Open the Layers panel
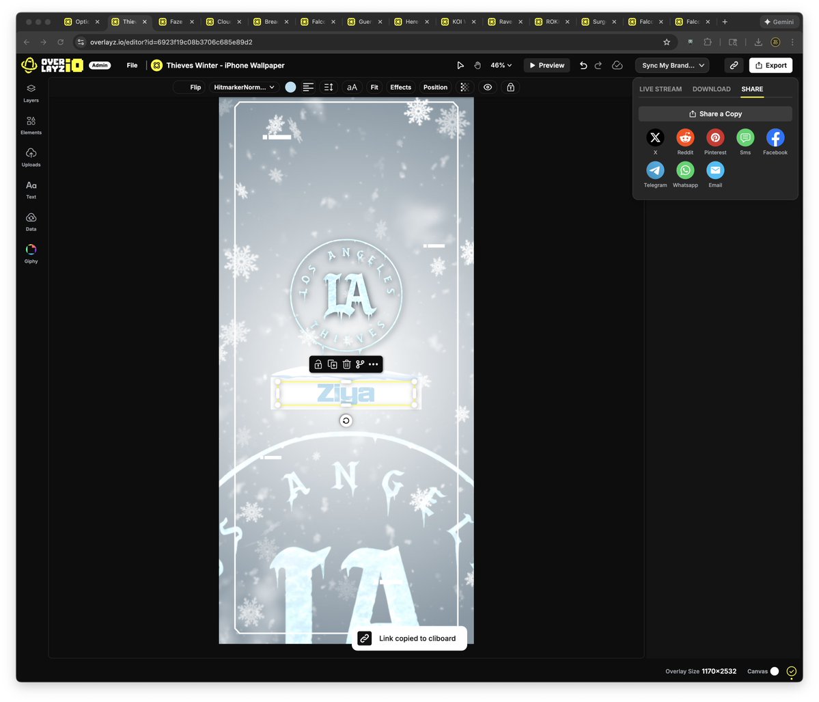Image resolution: width=819 pixels, height=702 pixels. 31,93
